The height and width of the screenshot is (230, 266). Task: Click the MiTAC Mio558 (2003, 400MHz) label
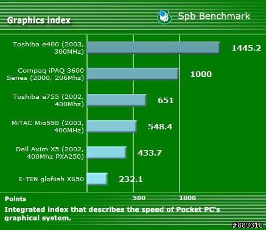47,126
